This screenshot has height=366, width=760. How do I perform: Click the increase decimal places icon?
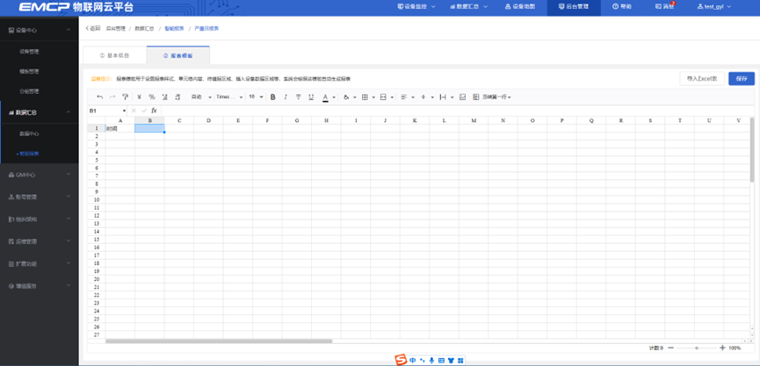(177, 97)
